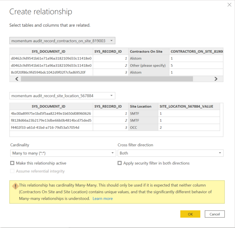Viewport: 235px width, 228px height.
Task: Select SYS_RECORD_ID header in site location table
Action: coord(111,106)
